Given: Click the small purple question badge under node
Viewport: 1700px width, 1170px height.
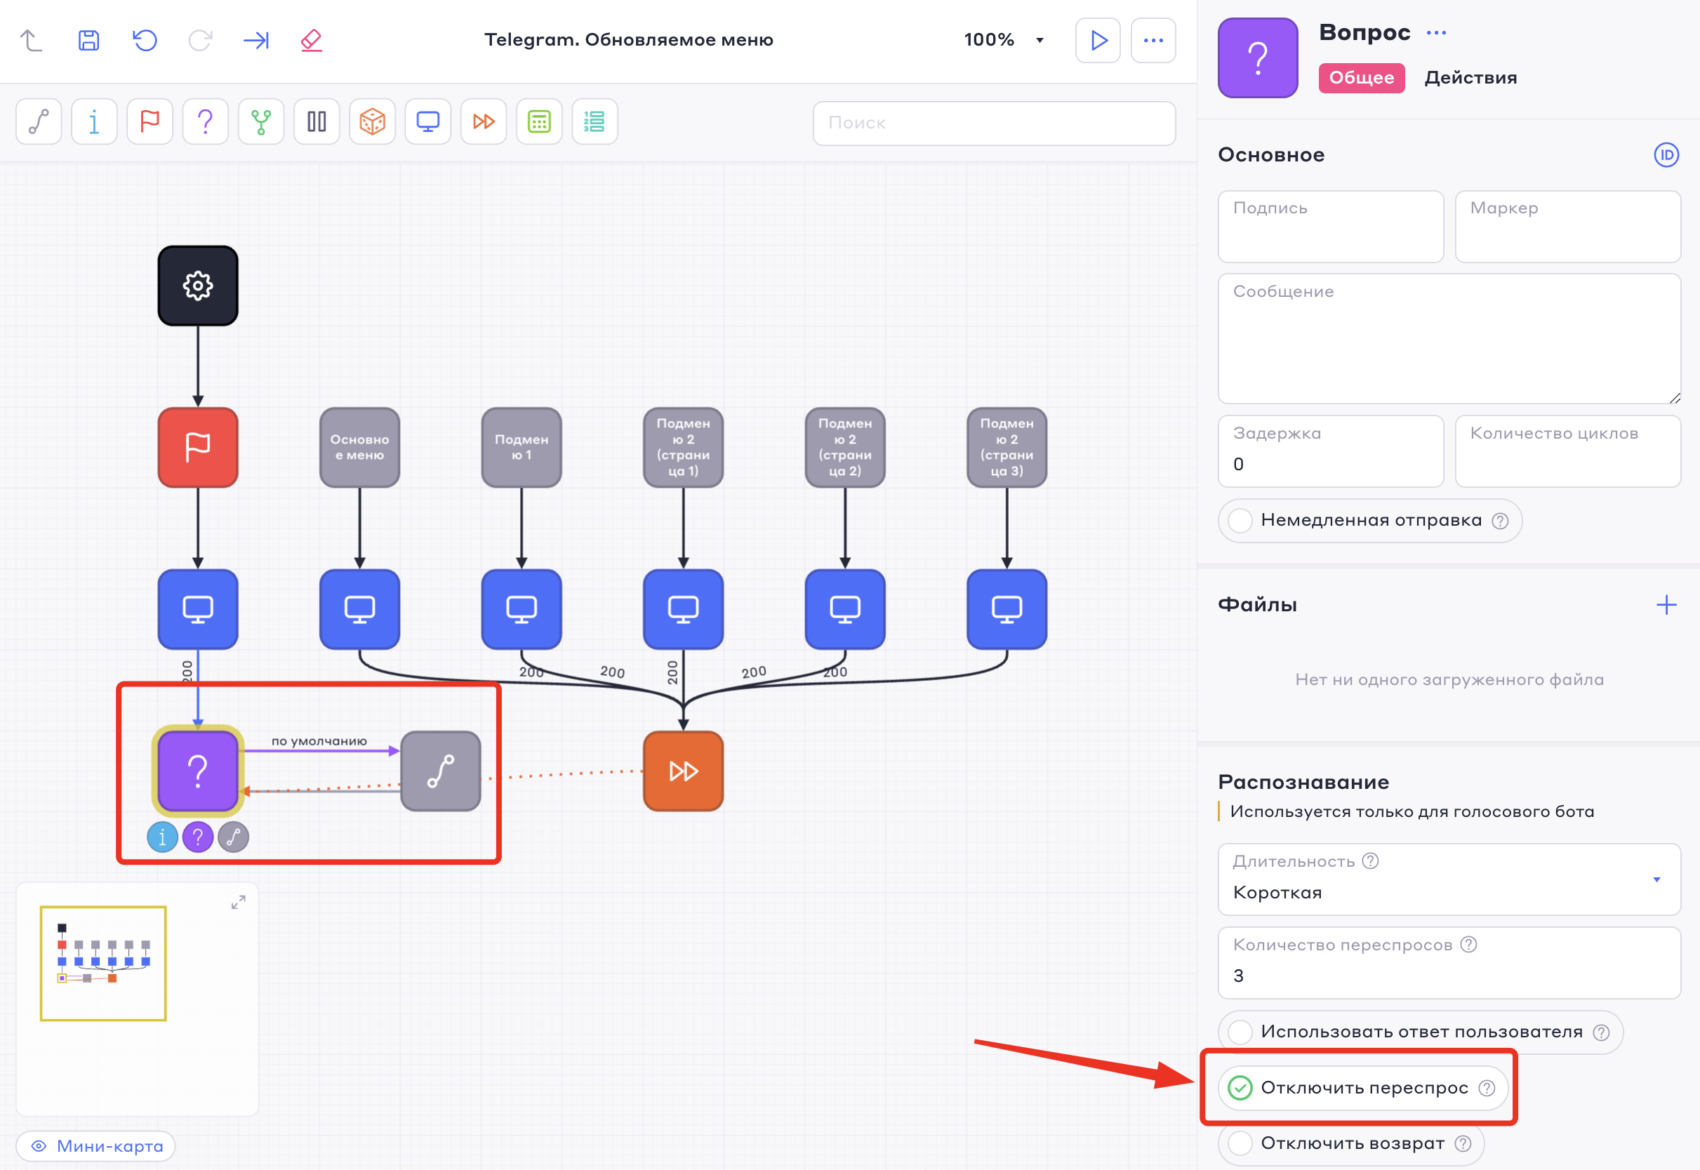Looking at the screenshot, I should click(198, 837).
